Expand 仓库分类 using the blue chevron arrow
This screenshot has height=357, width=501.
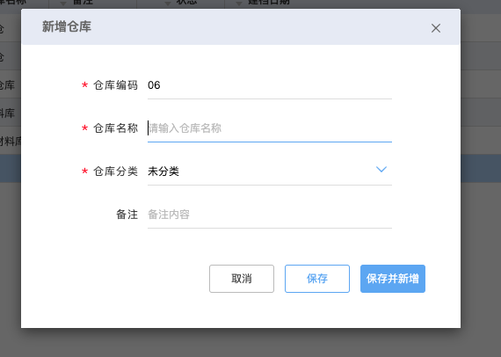click(381, 170)
